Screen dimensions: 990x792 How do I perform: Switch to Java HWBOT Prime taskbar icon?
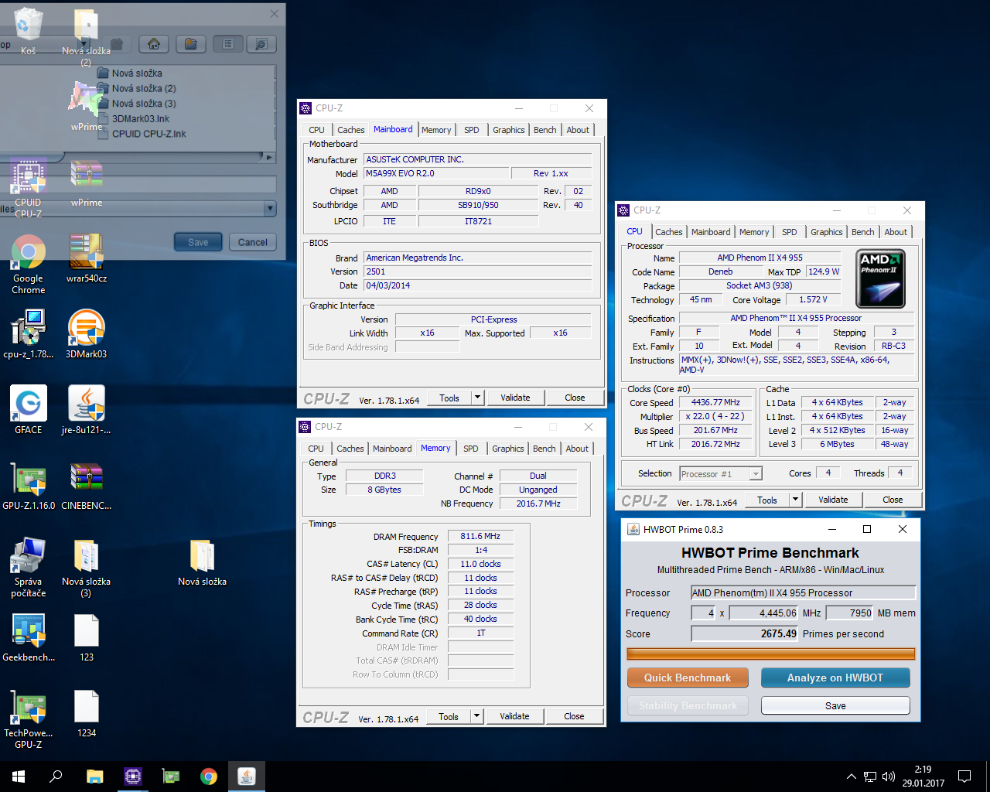tap(247, 777)
